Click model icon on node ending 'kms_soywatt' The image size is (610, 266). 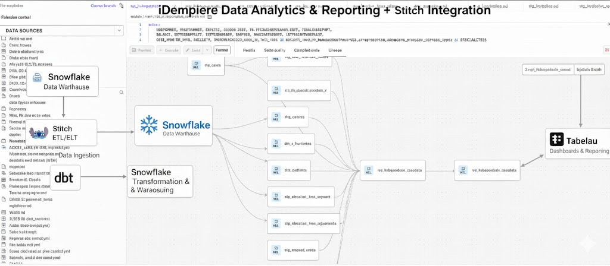tap(276, 197)
